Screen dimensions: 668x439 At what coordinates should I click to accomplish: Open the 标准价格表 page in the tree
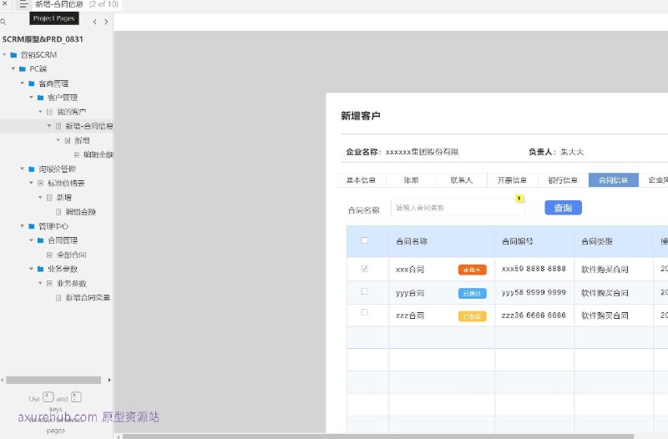66,183
